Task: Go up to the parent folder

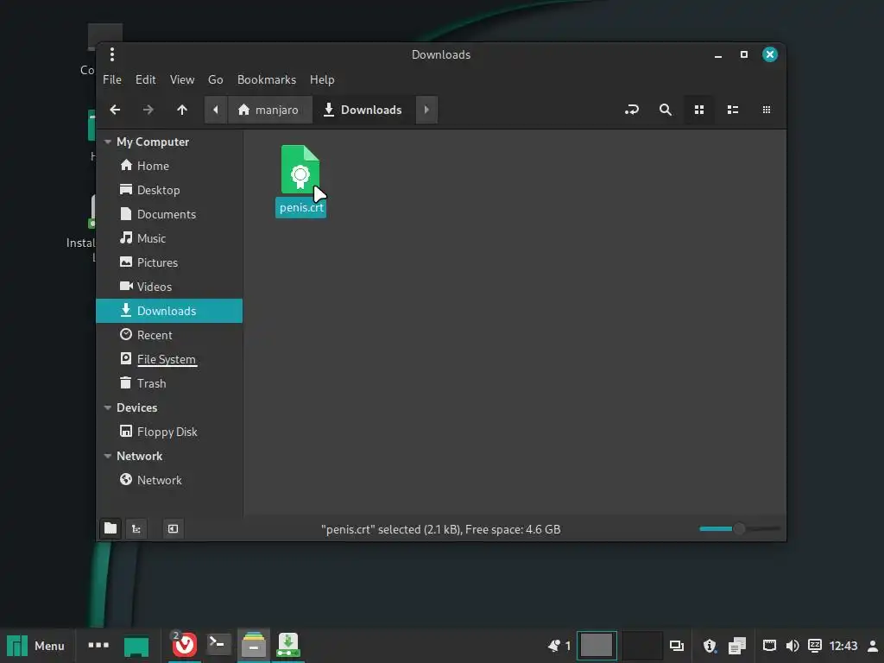Action: pos(181,110)
